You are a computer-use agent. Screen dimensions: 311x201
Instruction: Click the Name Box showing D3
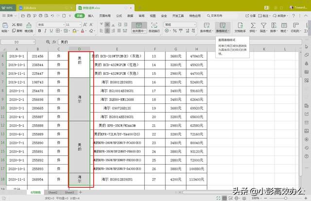click(x=18, y=42)
